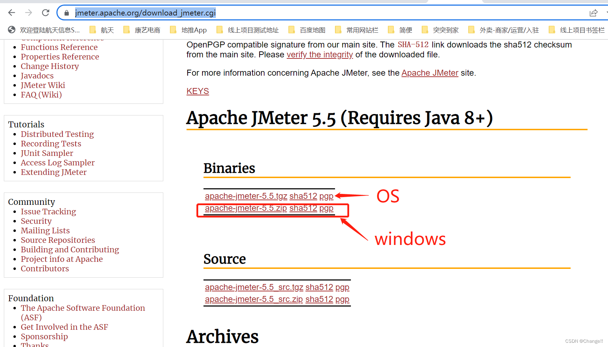608x347 pixels.
Task: Open sha512 for apache-jmeter-5.5.zip
Action: coord(303,208)
